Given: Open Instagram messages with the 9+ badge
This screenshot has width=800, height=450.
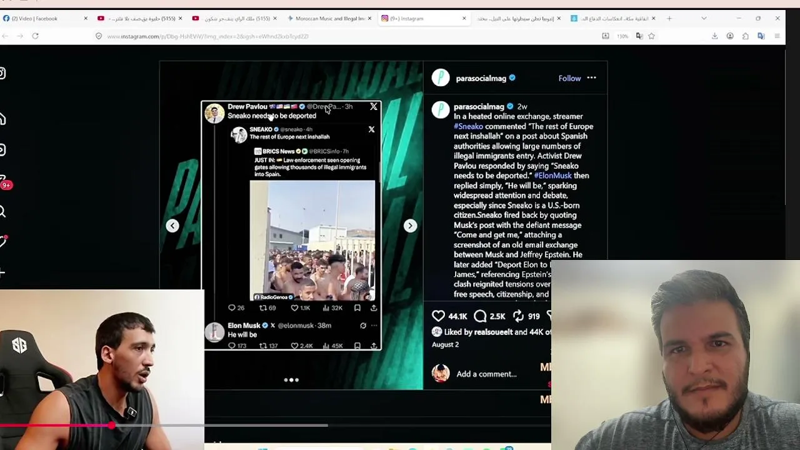Looking at the screenshot, I should [x=4, y=181].
